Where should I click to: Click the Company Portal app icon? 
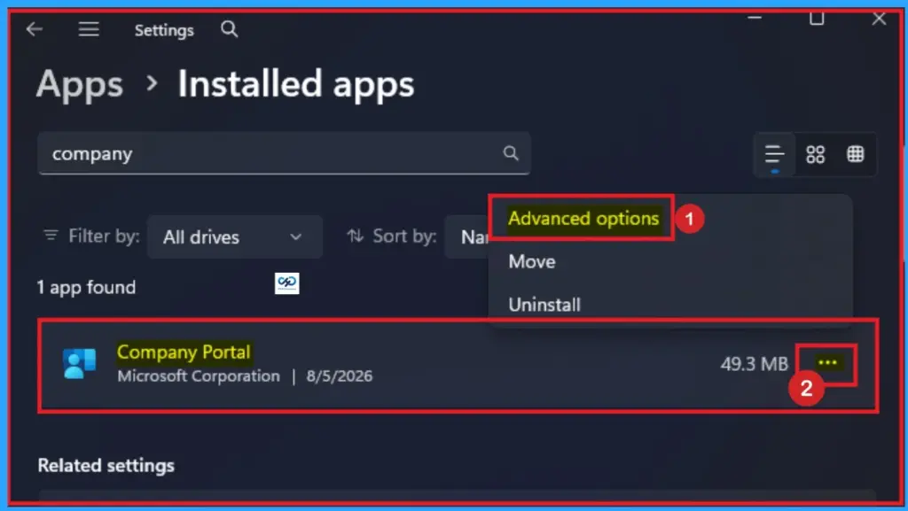[79, 364]
